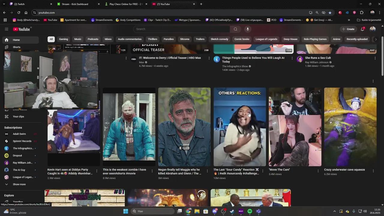Open browser zoom magnifier icon
The image size is (384, 216).
click(x=317, y=13)
